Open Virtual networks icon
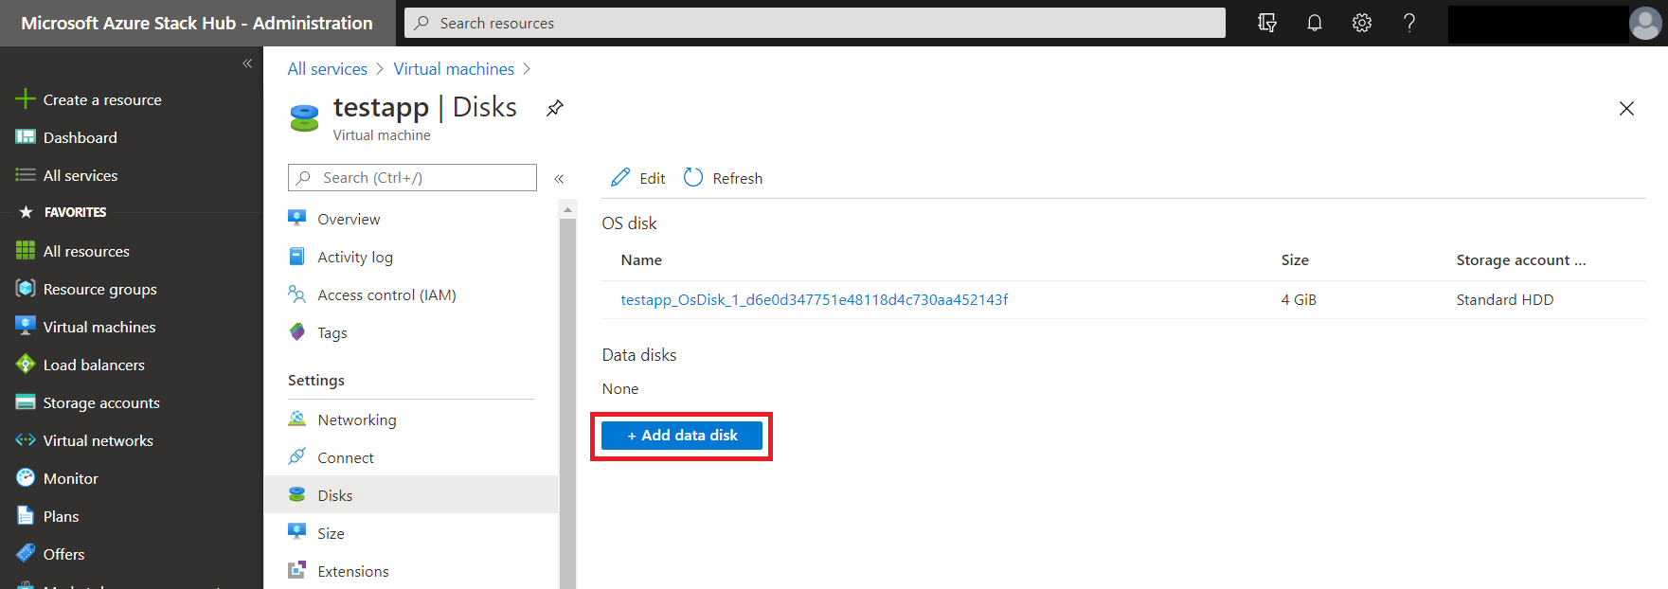The image size is (1668, 589). coord(26,440)
